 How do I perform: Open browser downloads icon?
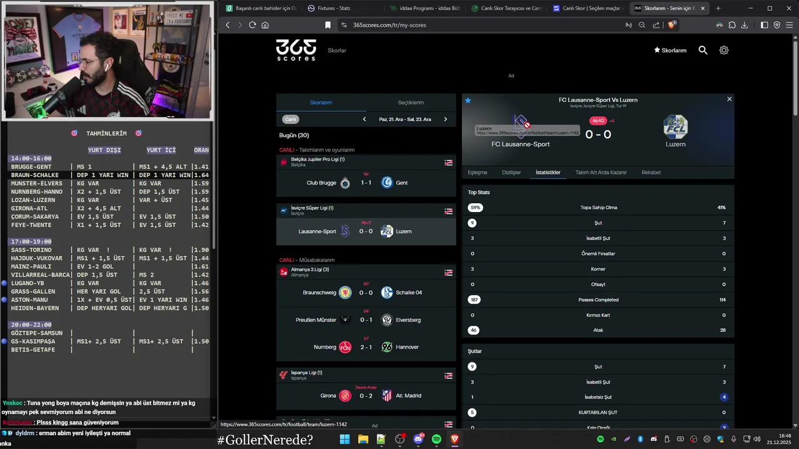(x=745, y=25)
